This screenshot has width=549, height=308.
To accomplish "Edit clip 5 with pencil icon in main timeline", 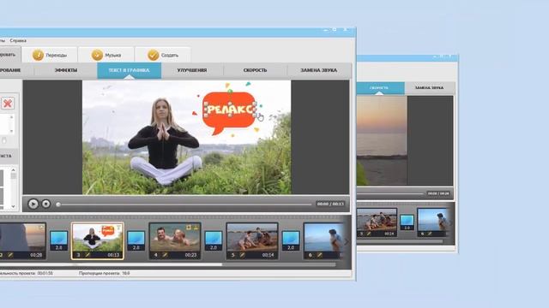I will coord(242,255).
